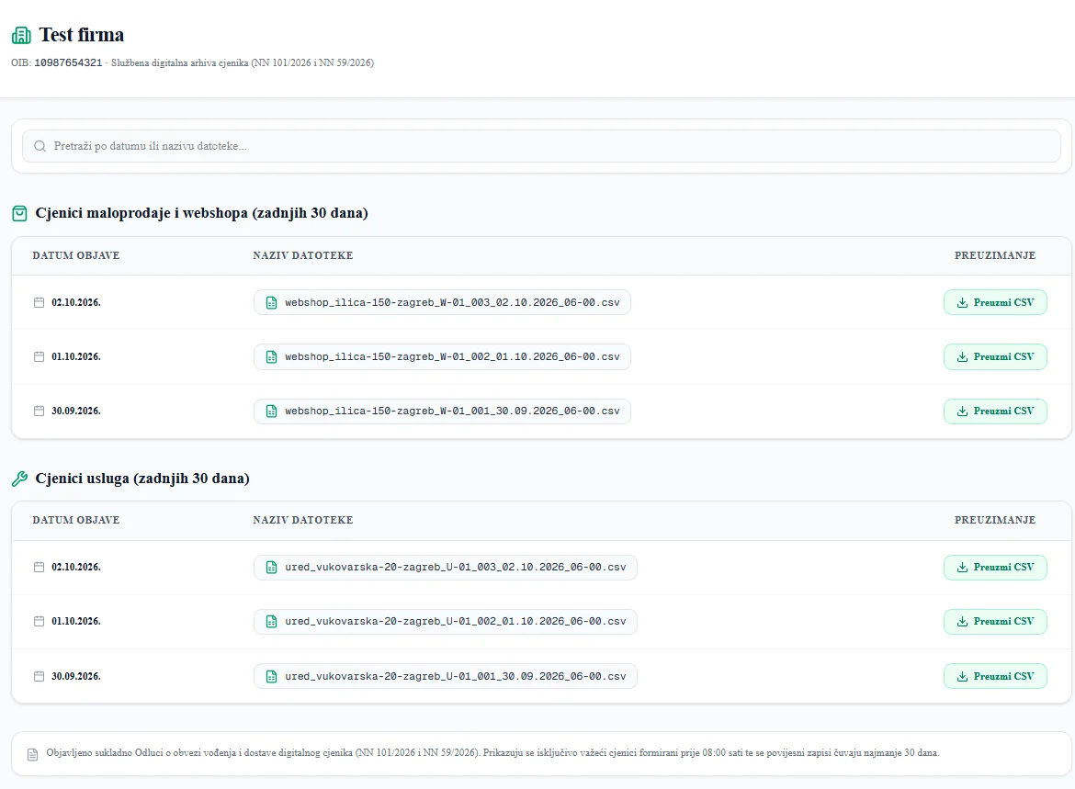Click date 02.10.2026. in the webshop table
The width and height of the screenshot is (1075, 789).
76,302
